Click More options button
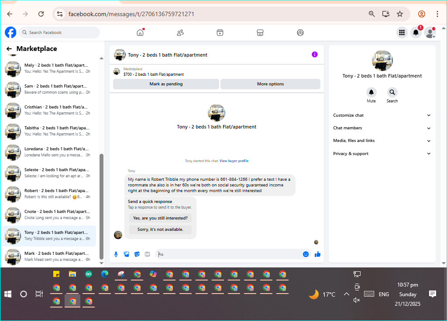The width and height of the screenshot is (447, 321). [x=270, y=84]
